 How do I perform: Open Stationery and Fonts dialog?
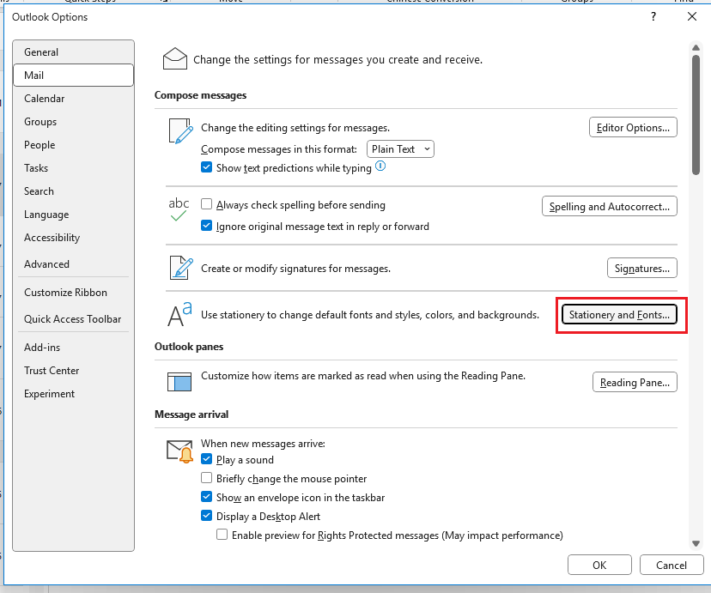tap(619, 314)
